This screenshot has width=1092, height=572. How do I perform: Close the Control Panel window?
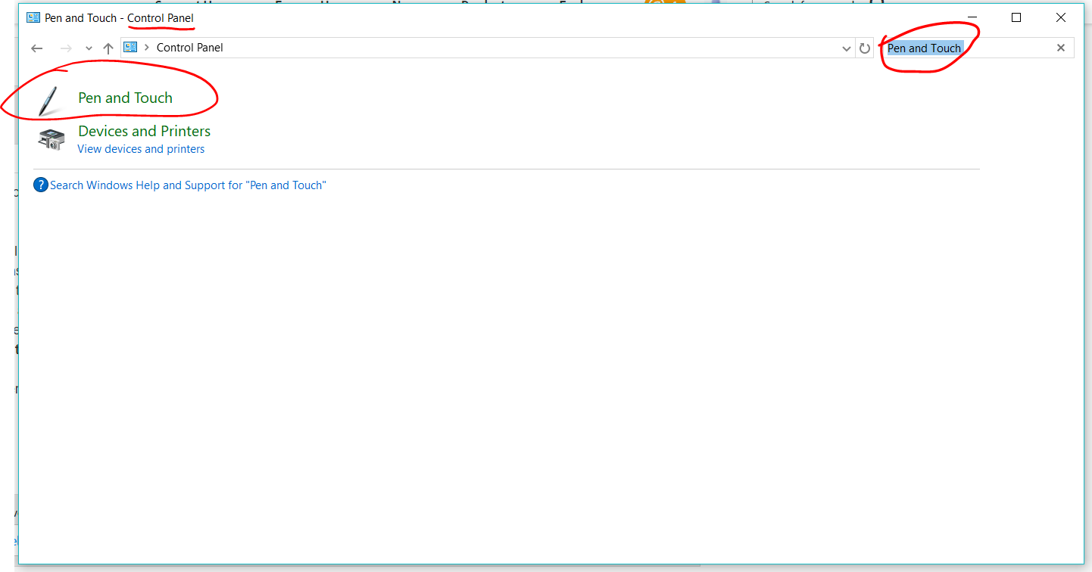(x=1061, y=17)
